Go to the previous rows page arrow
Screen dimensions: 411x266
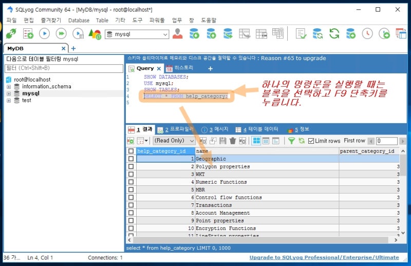[x=370, y=141]
